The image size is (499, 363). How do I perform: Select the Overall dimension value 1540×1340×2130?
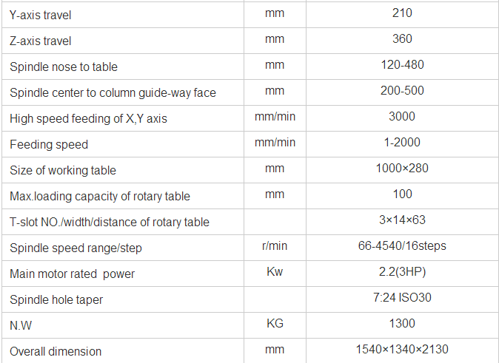(x=402, y=350)
